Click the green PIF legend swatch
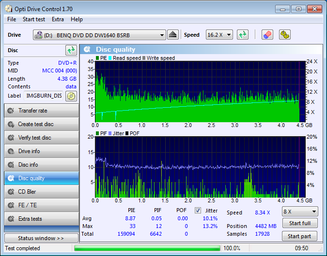The image size is (327, 256). point(97,133)
